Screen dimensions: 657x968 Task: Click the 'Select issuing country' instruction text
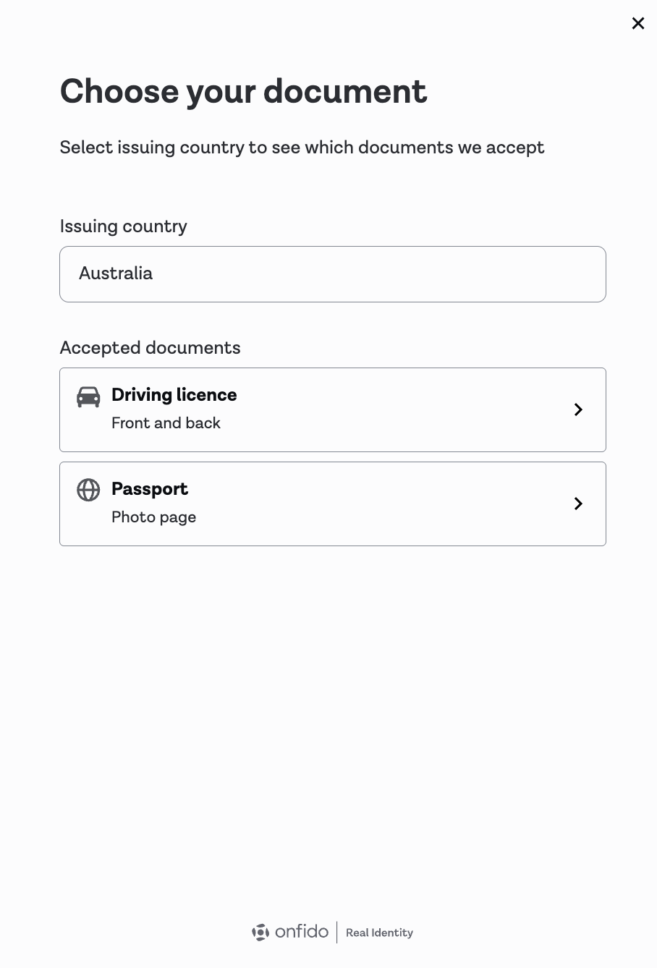coord(302,148)
